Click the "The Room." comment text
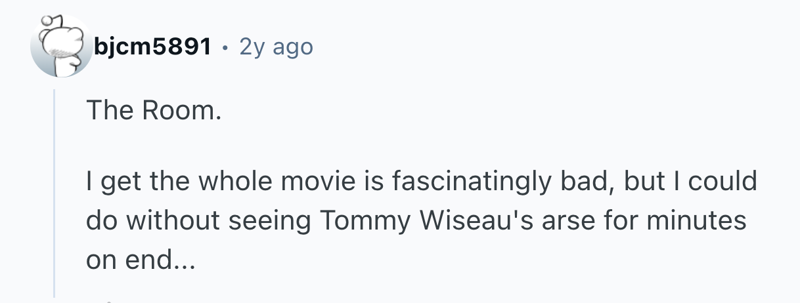This screenshot has height=303, width=800. (150, 111)
